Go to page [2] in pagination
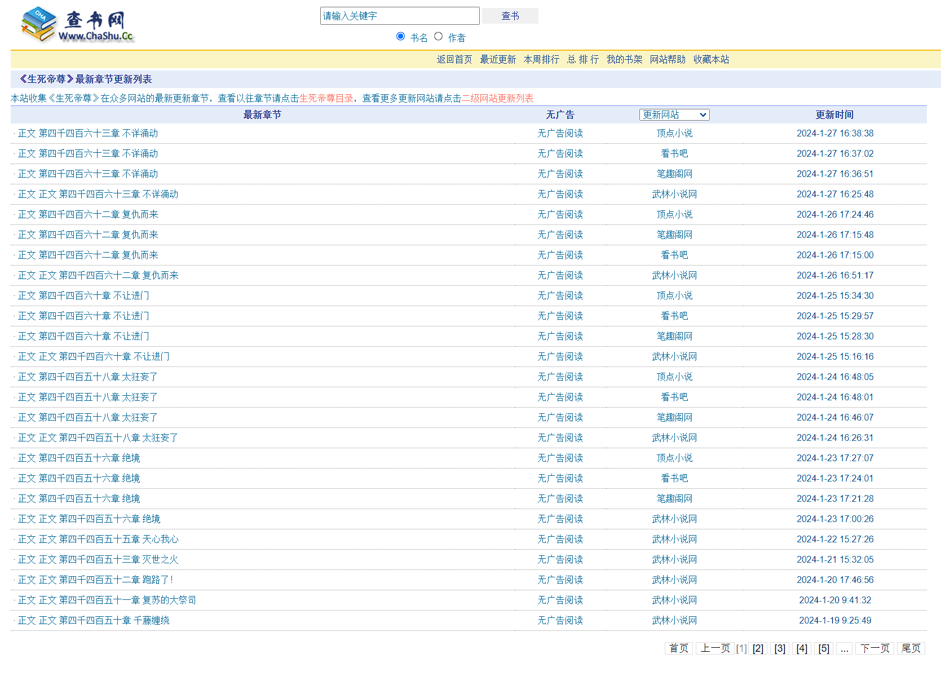Image resolution: width=941 pixels, height=676 pixels. 758,649
